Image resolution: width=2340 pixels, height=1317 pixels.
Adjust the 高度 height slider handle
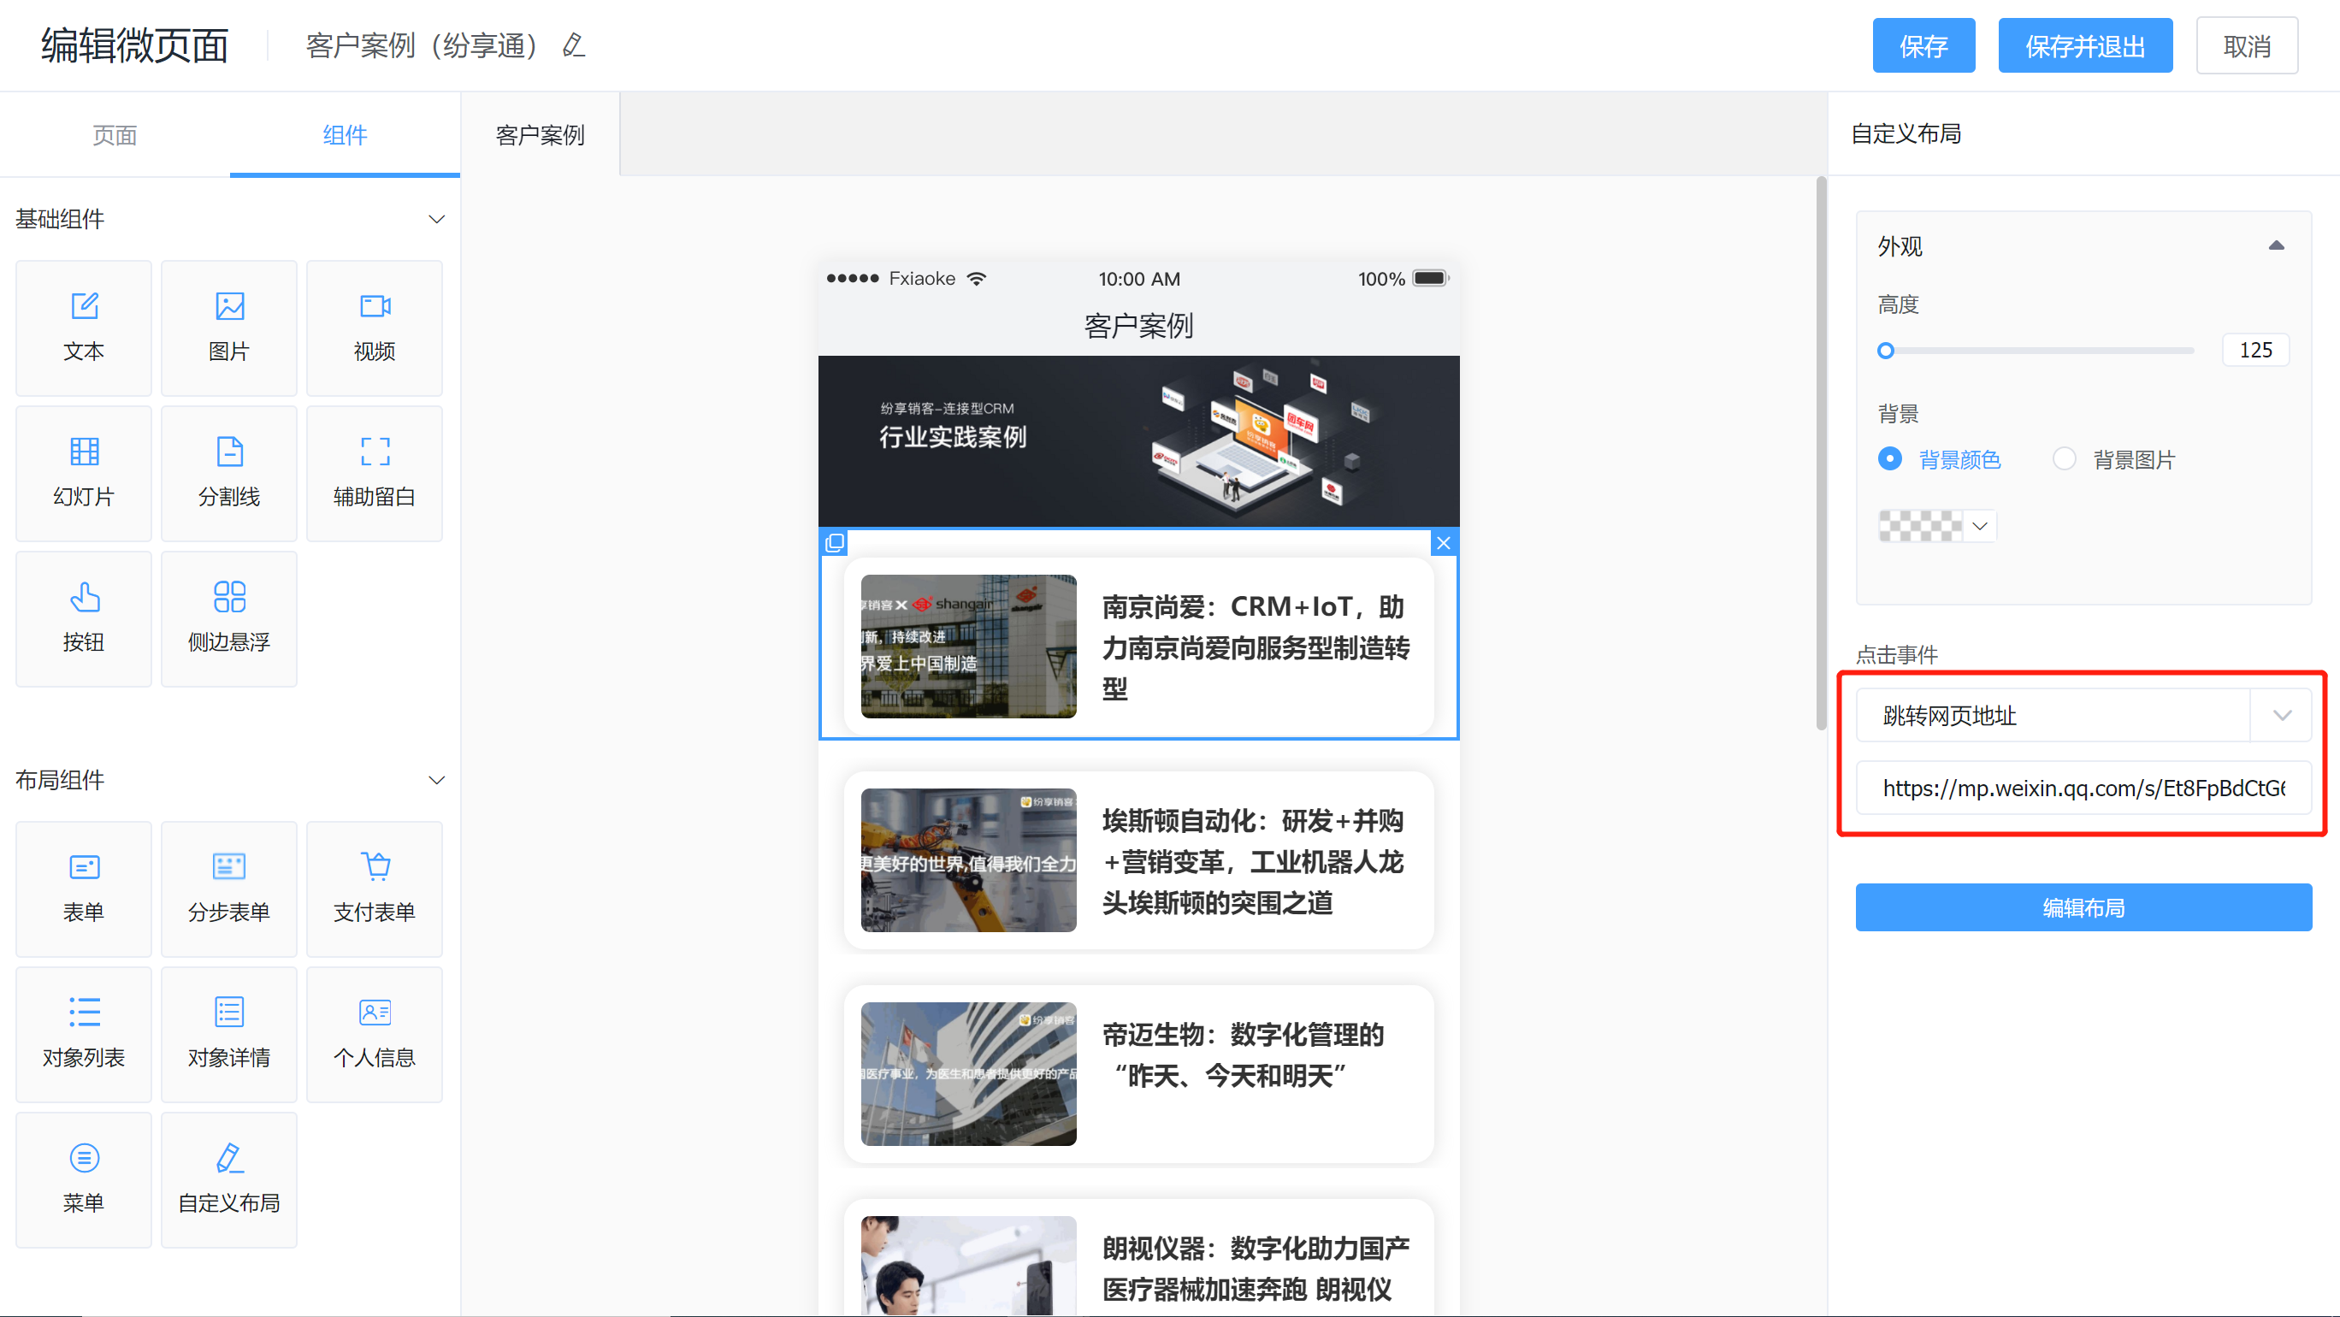point(1886,351)
